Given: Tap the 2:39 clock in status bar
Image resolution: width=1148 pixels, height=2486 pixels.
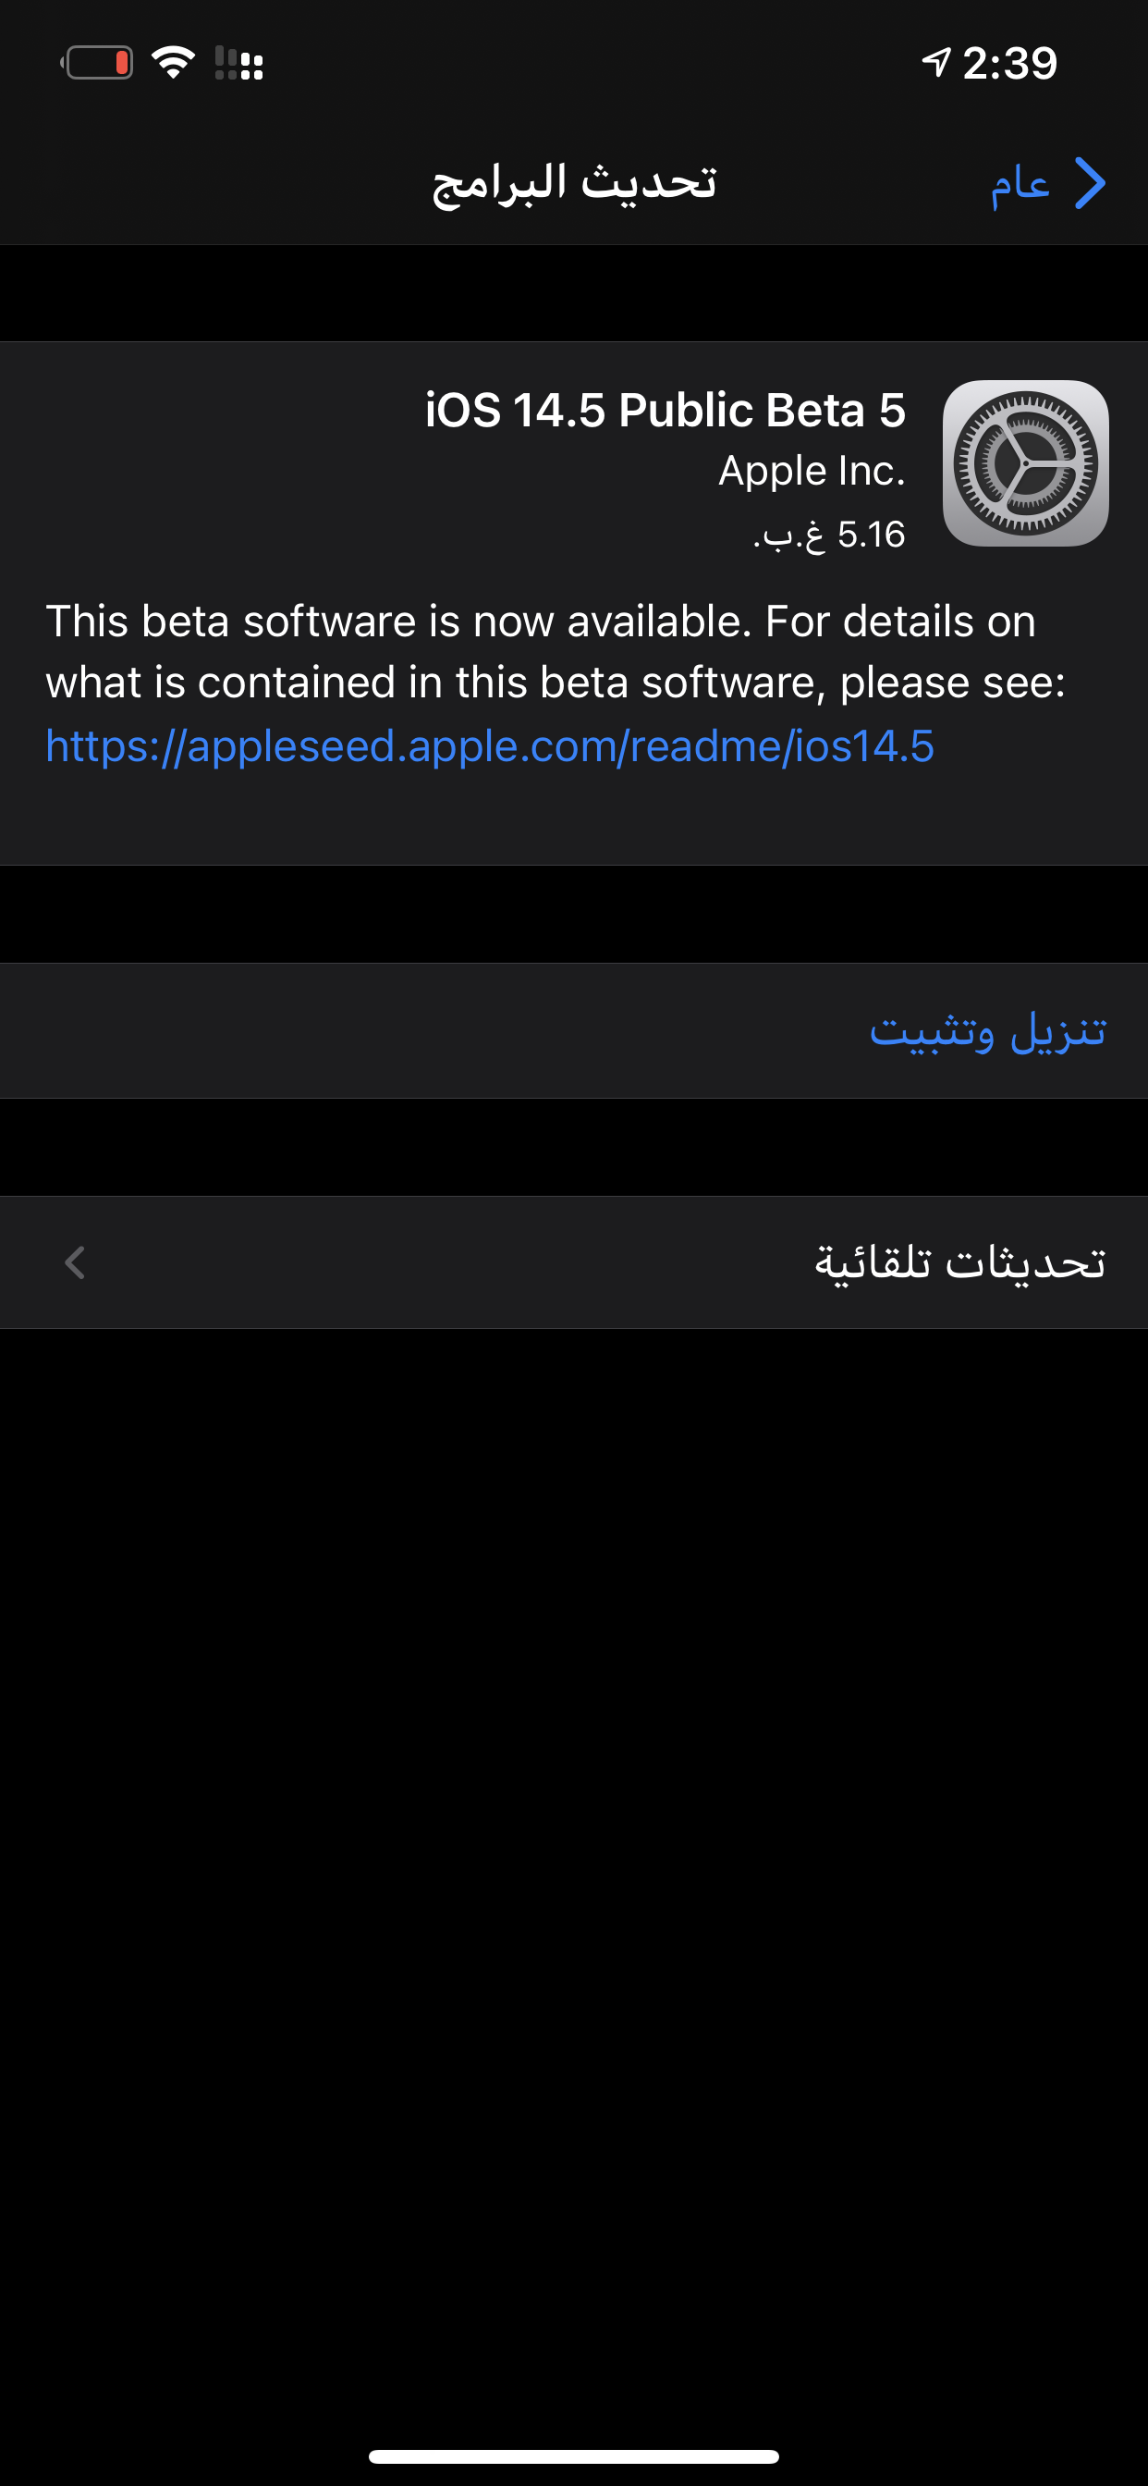Looking at the screenshot, I should (1010, 64).
